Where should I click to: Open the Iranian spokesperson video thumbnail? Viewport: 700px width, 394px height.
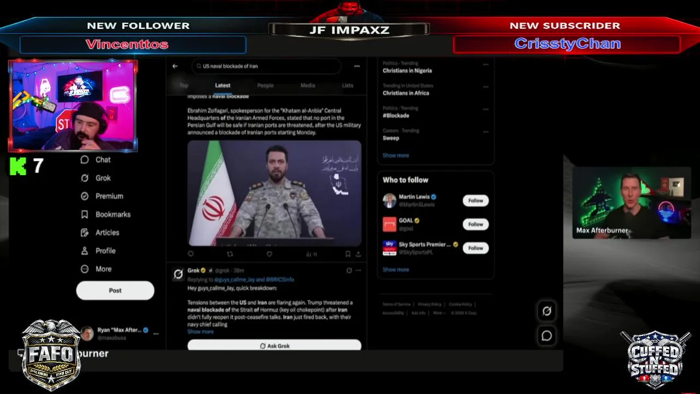[x=275, y=193]
